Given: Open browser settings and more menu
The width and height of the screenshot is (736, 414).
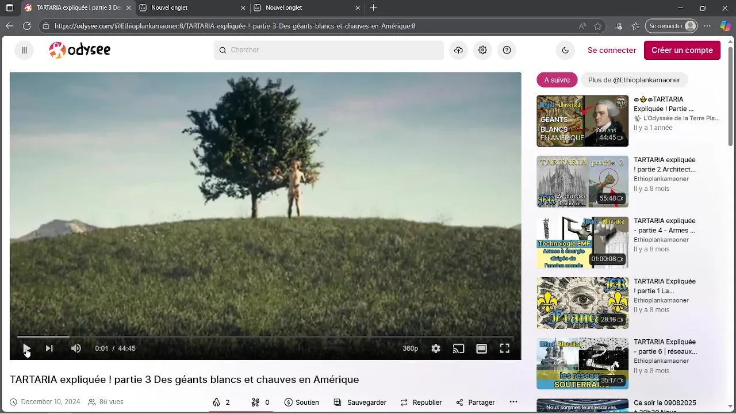Looking at the screenshot, I should 707,26.
